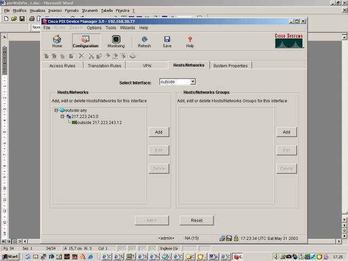
Task: Click the Windows Start button
Action: (x=10, y=257)
